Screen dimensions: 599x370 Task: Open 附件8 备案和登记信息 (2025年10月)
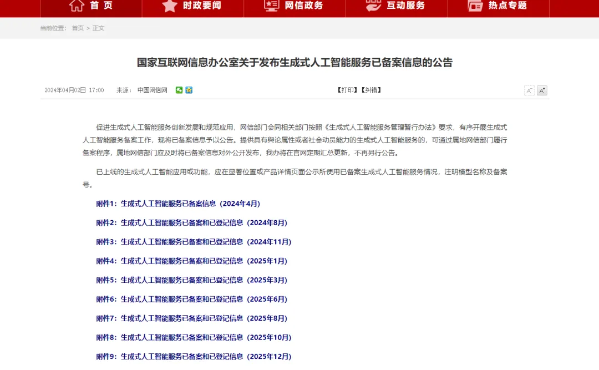[x=194, y=337]
